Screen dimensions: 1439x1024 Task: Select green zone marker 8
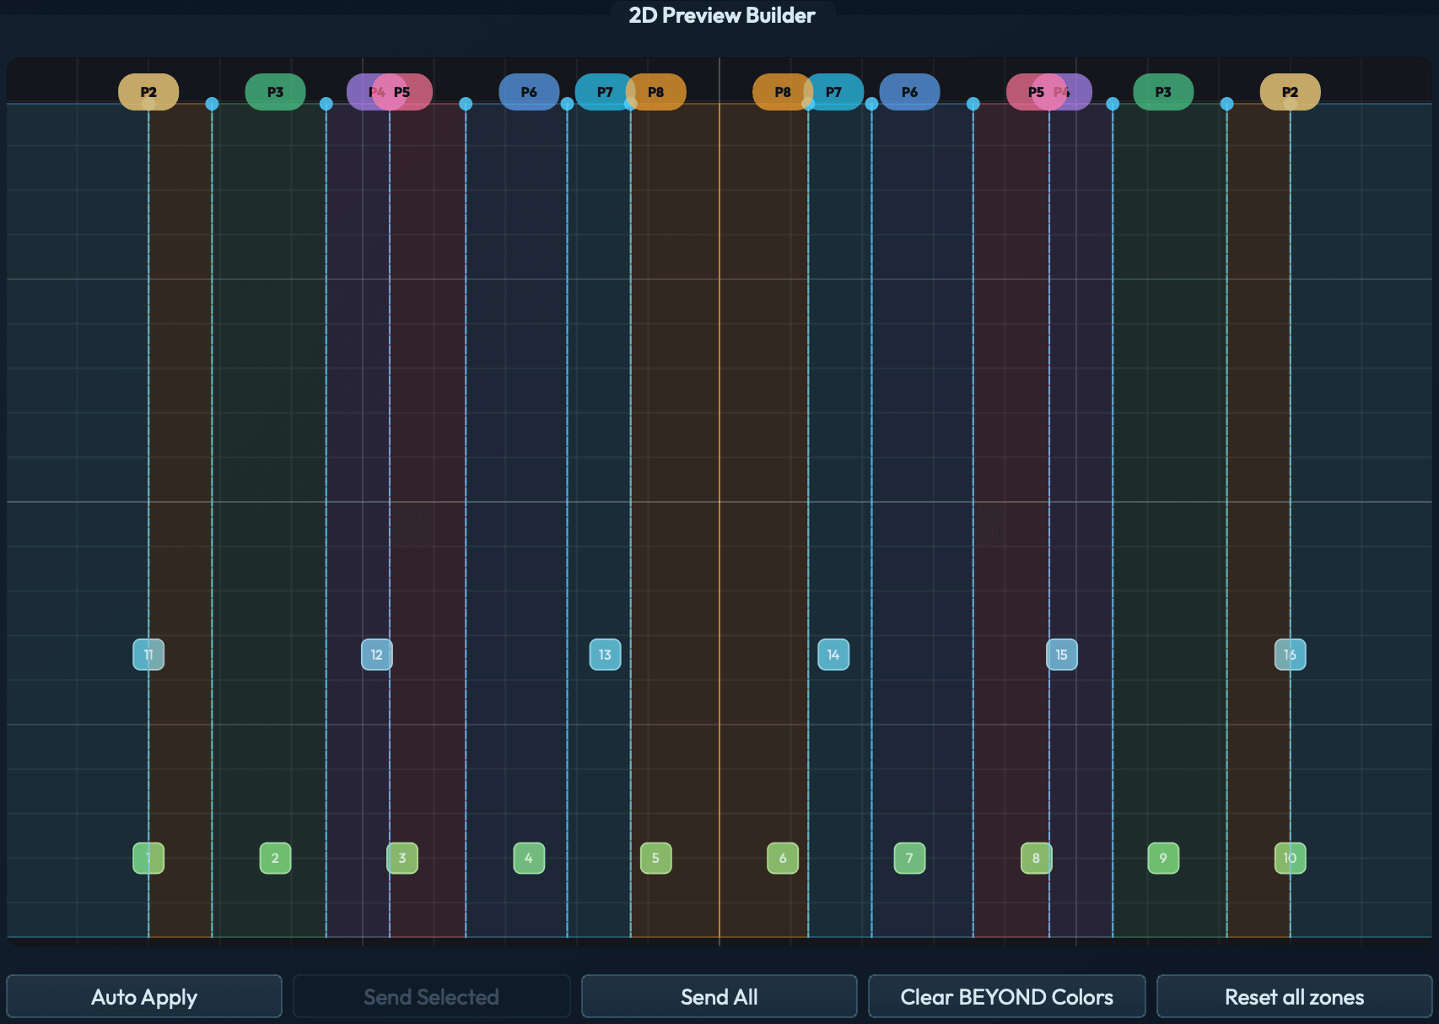(1037, 858)
